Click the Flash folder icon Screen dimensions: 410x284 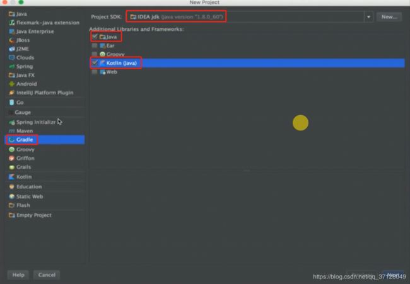pos(12,205)
